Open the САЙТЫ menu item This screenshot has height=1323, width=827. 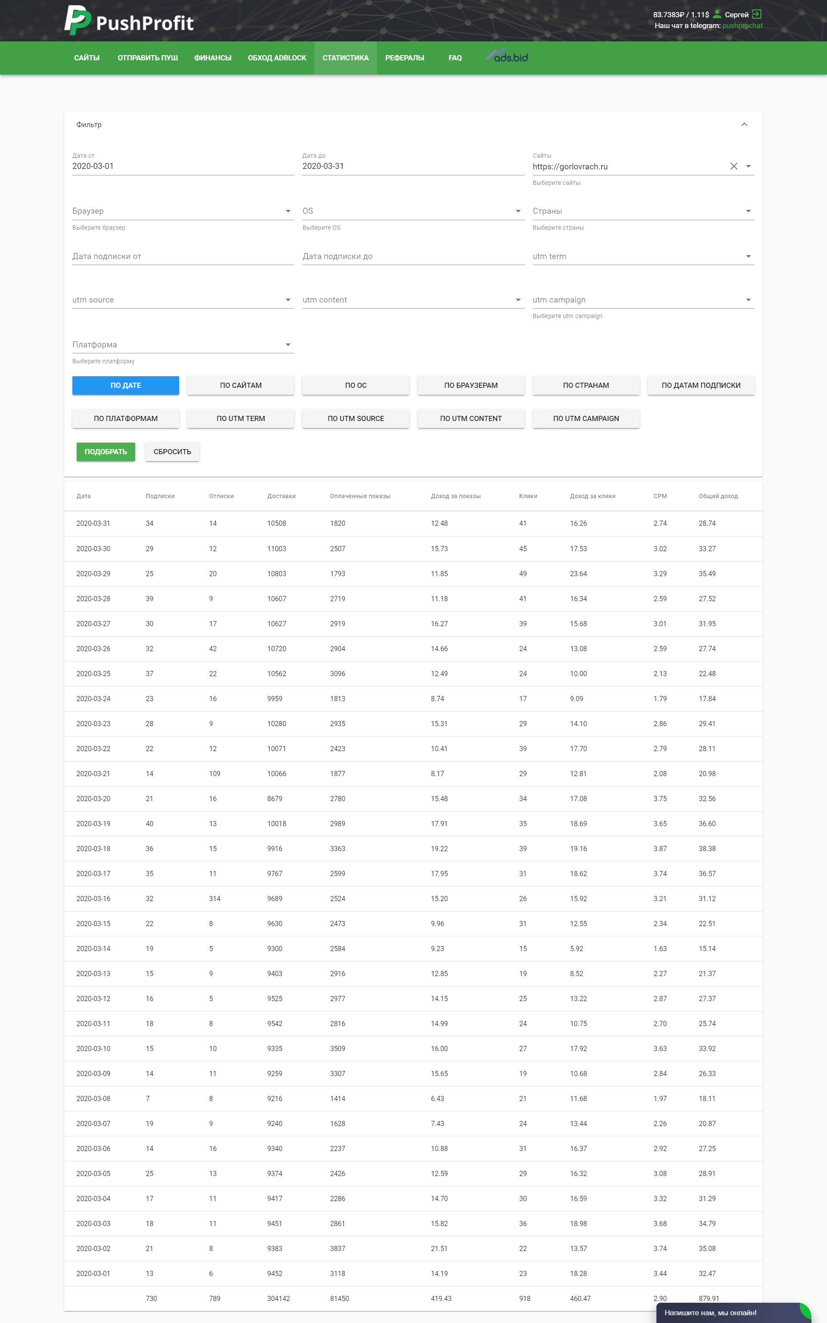pos(87,58)
